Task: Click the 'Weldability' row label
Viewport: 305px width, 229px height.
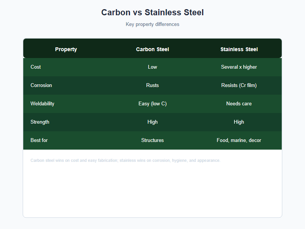Action: click(42, 103)
